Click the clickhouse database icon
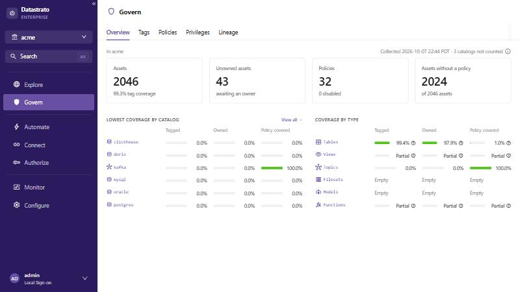Image resolution: width=520 pixels, height=292 pixels. pyautogui.click(x=109, y=141)
